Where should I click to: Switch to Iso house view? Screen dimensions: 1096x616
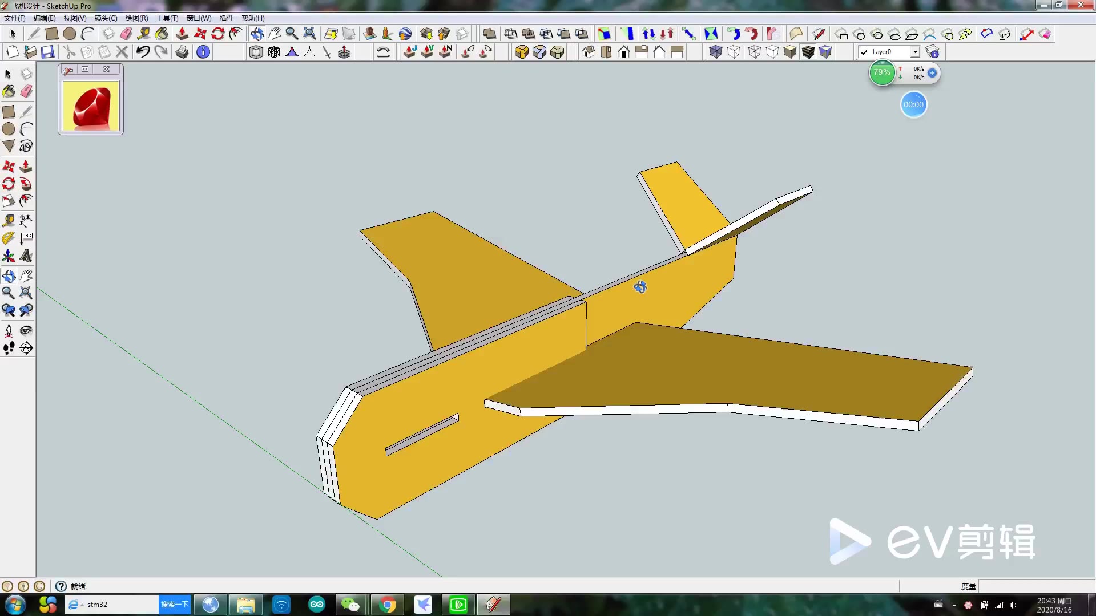point(589,52)
